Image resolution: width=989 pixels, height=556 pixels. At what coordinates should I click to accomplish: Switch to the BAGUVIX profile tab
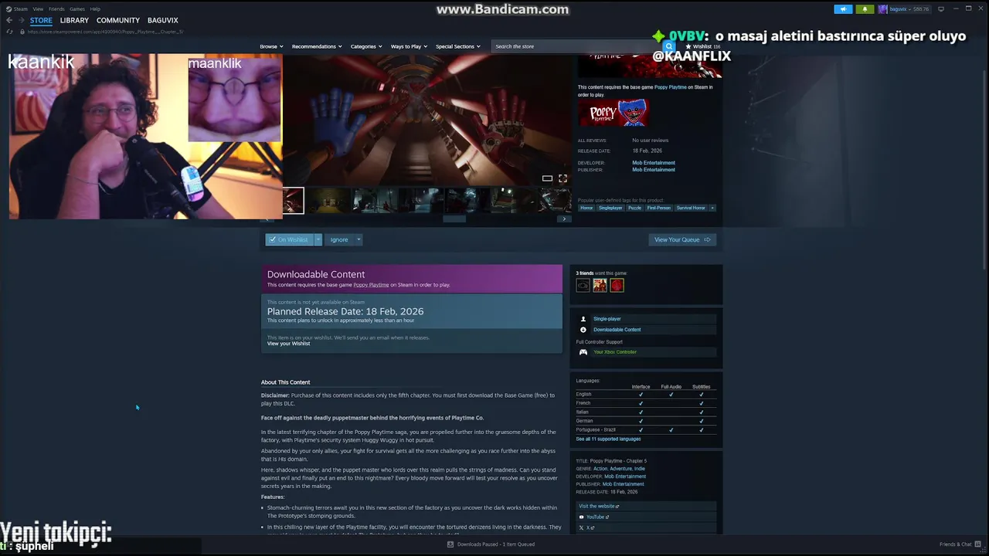pyautogui.click(x=163, y=20)
